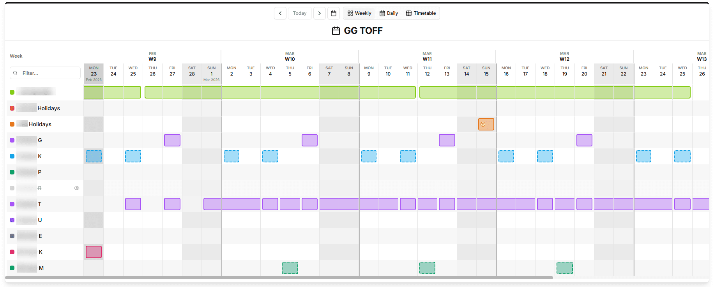Screen dimensions: 714x287
Task: Click the horizontal scrollbar at bottom
Action: point(279,278)
